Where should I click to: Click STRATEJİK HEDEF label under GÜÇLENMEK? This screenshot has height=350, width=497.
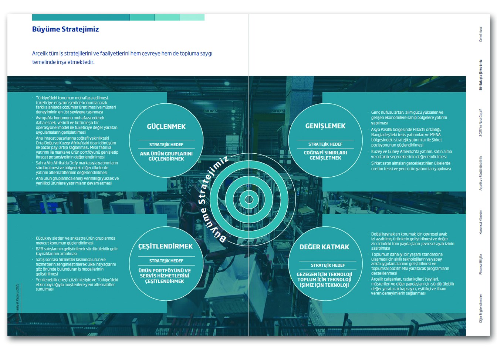166,145
